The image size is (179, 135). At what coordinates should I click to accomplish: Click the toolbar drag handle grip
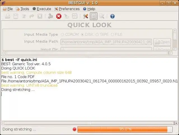coord(2,16)
